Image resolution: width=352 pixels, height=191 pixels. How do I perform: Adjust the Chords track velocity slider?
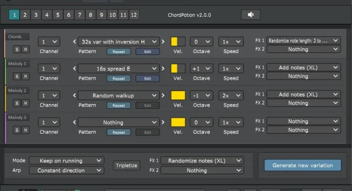178,42
